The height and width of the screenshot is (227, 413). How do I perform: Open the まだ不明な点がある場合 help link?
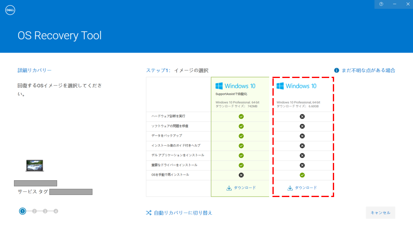pyautogui.click(x=368, y=70)
